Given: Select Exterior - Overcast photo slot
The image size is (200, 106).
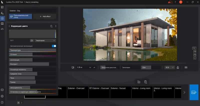Looking at the screenshot, I should click(78, 92).
